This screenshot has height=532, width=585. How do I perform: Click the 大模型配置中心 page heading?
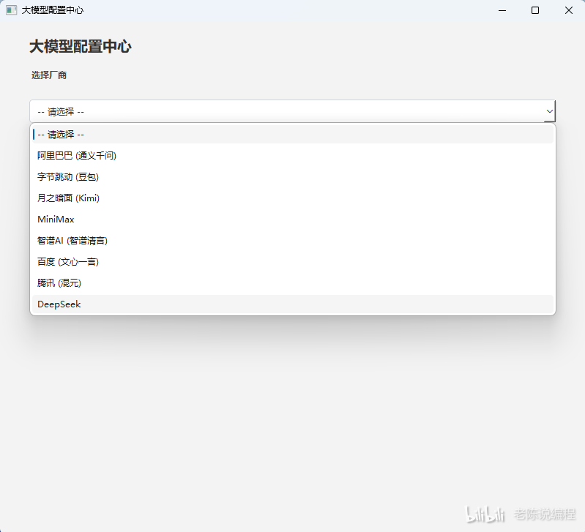[81, 47]
